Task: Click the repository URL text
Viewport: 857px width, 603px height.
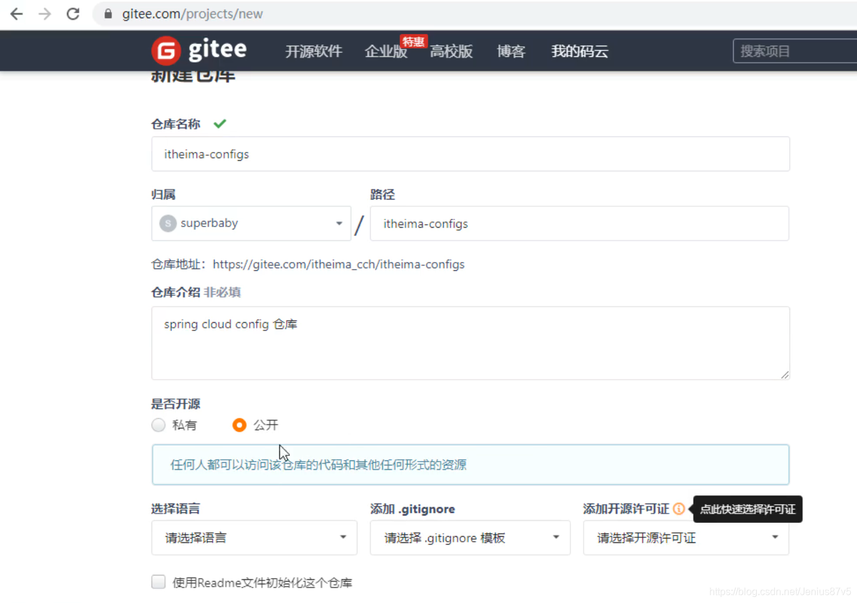Action: pyautogui.click(x=339, y=265)
